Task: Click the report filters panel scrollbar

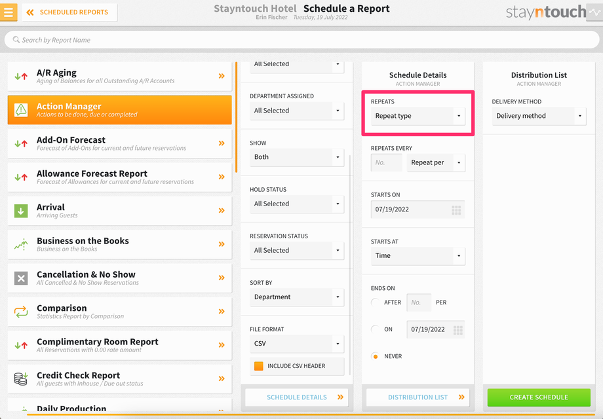Action: click(x=349, y=264)
